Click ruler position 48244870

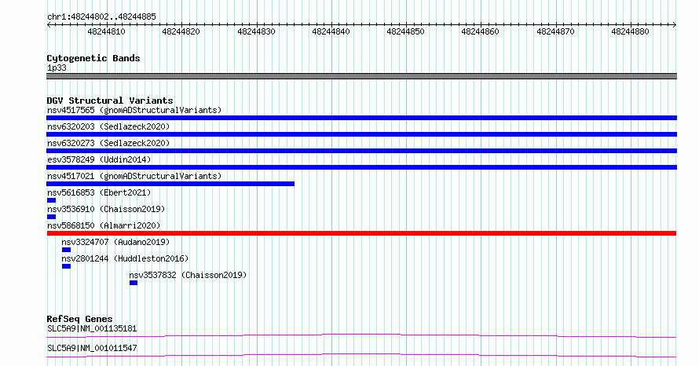click(555, 31)
